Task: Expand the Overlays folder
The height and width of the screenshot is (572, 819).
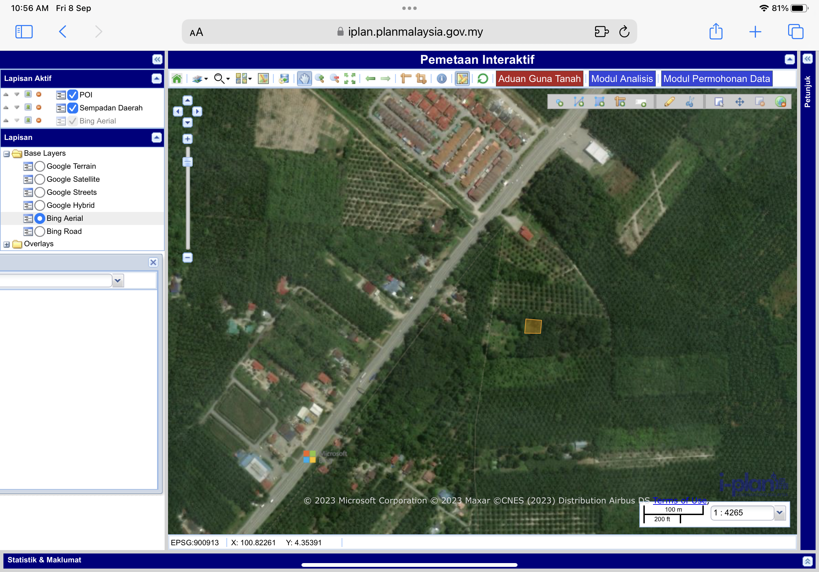Action: click(7, 244)
